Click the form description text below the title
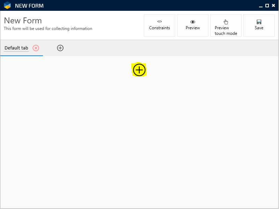This screenshot has height=209, width=279. tap(48, 29)
